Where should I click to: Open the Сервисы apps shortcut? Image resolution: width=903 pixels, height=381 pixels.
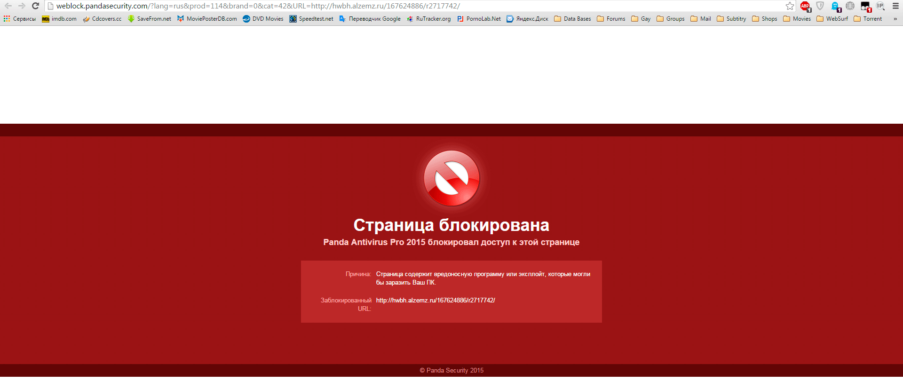pos(20,19)
